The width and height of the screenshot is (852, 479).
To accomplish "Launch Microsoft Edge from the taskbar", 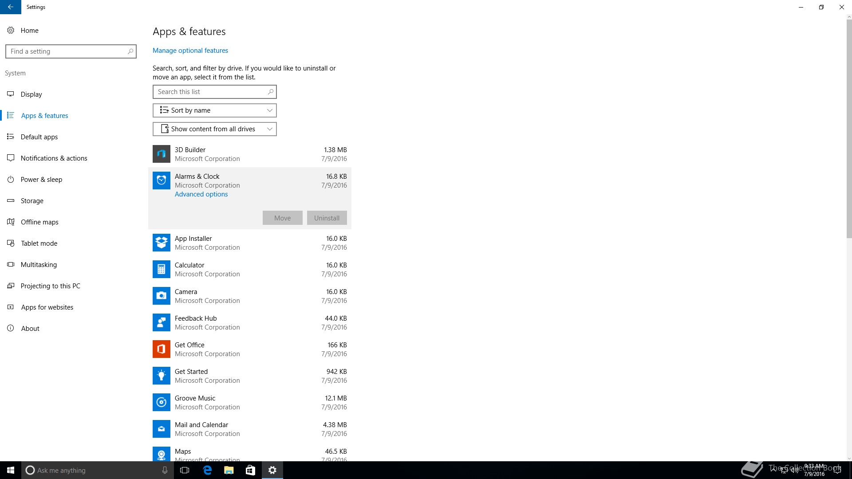I will coord(207,470).
